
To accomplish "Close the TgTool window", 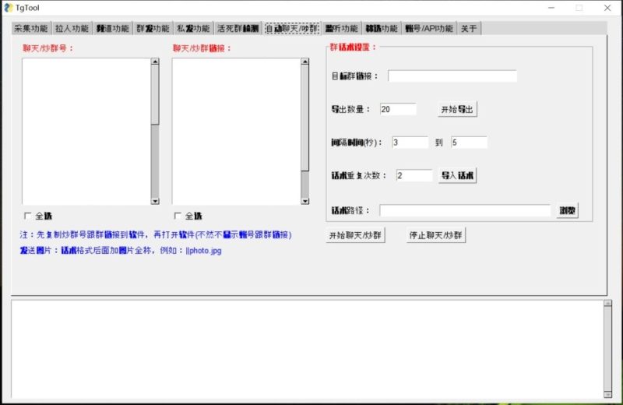I will point(607,8).
